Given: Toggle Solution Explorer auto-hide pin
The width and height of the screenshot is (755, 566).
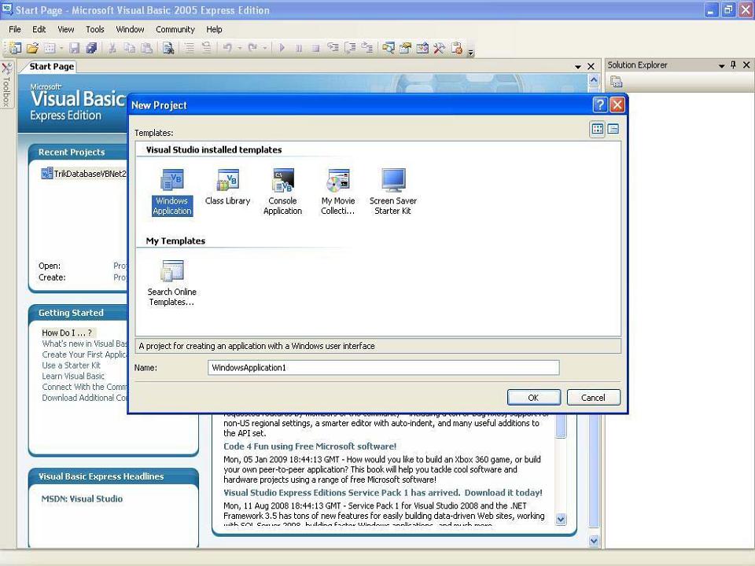Looking at the screenshot, I should coord(733,65).
